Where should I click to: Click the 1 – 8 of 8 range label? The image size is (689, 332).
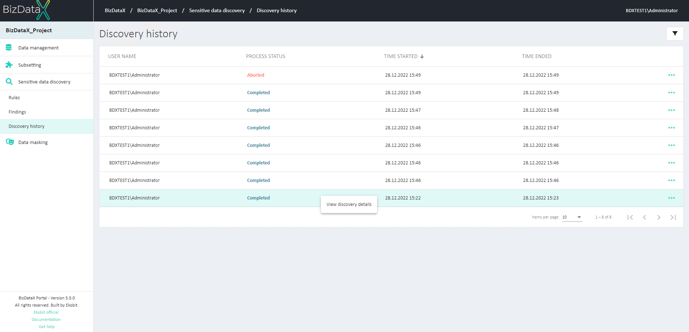[603, 217]
